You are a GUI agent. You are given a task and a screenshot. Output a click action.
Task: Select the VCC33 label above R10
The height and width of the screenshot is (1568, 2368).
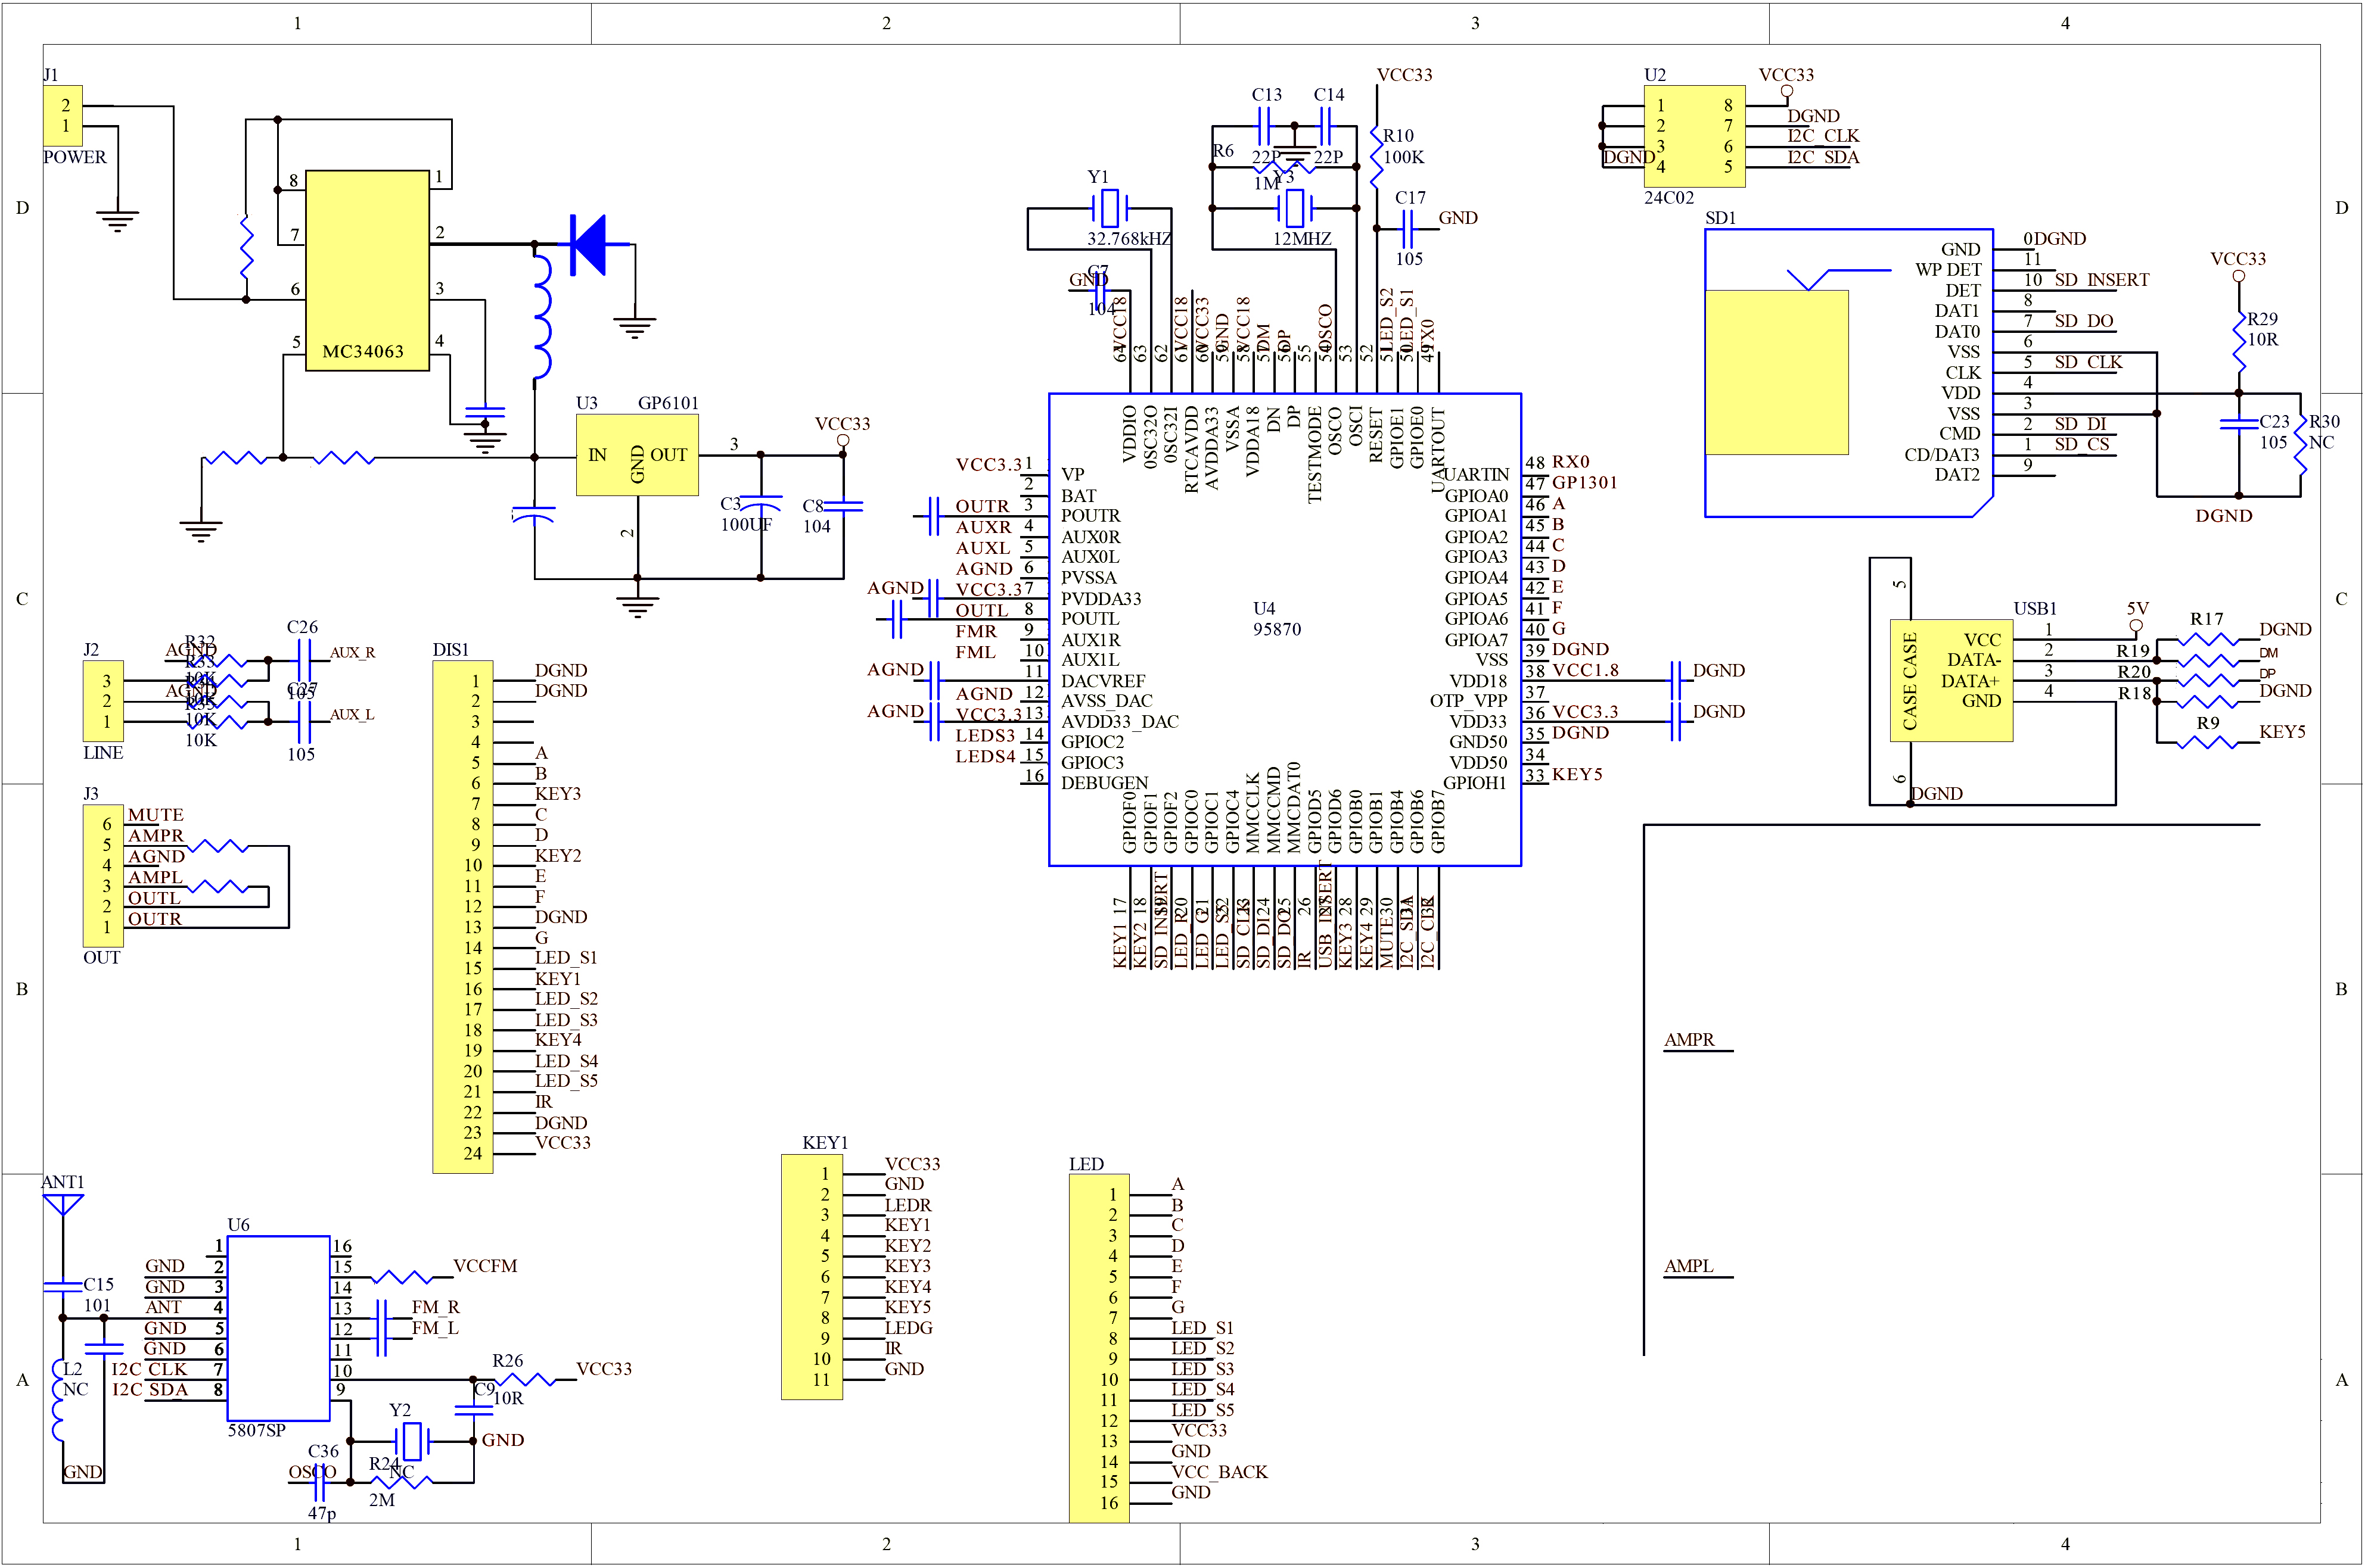[x=1404, y=75]
